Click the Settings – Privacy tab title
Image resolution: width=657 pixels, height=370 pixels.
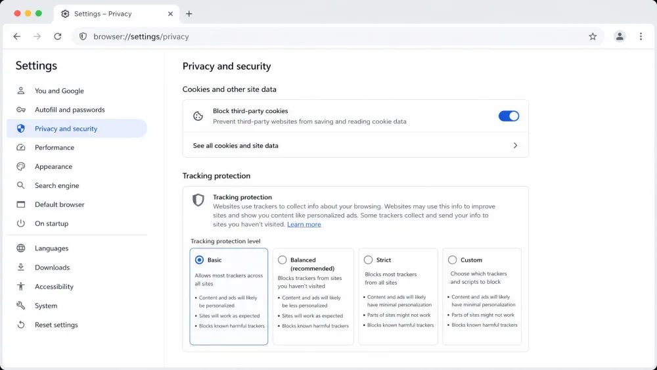102,14
